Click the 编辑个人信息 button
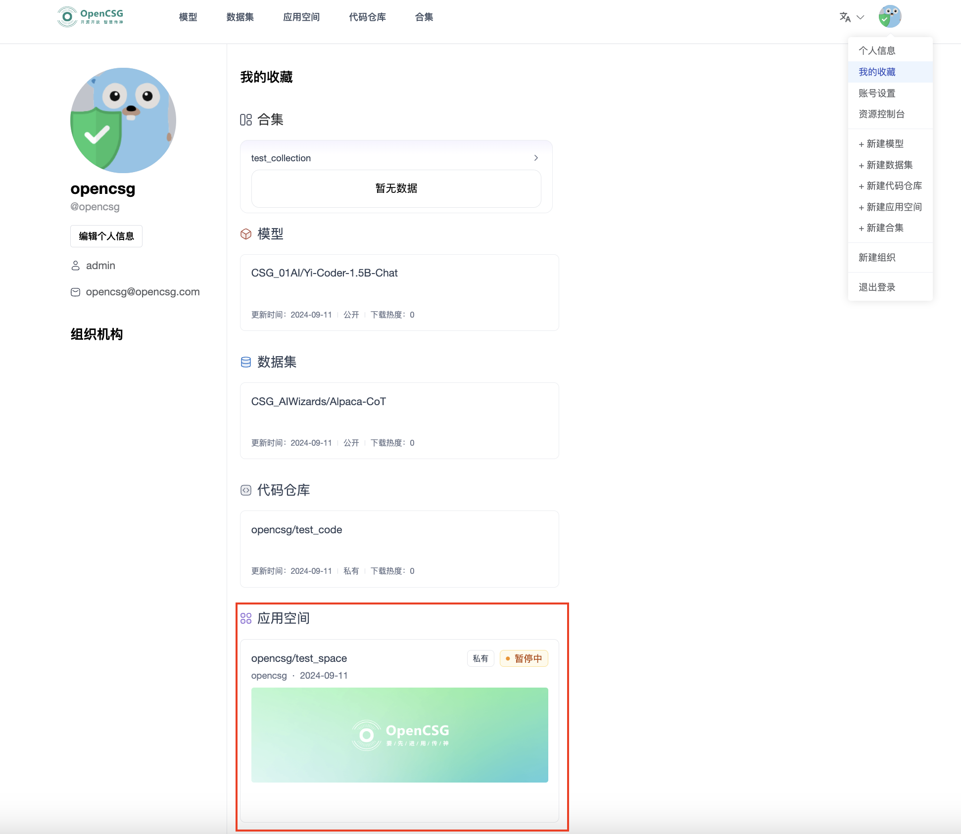961x834 pixels. pos(106,236)
